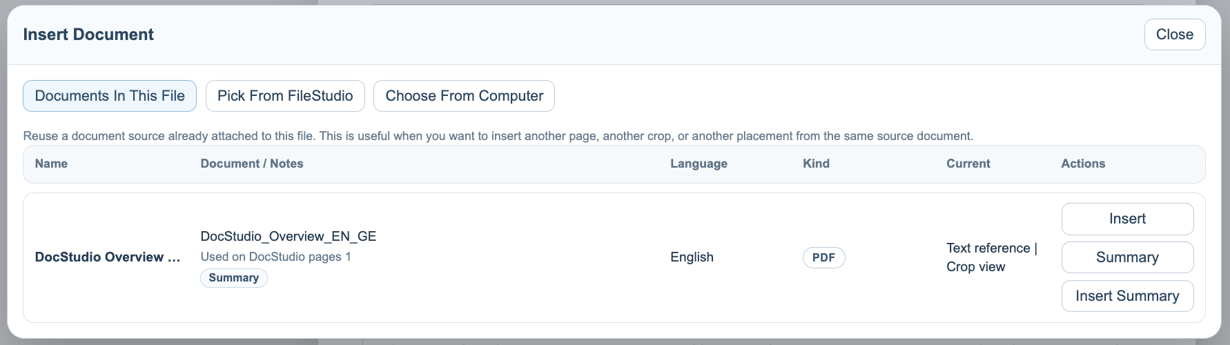Click the Current column header
Viewport: 1230px width, 345px height.
coord(968,164)
